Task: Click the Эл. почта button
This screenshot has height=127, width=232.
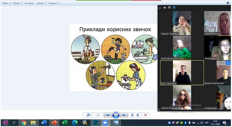Action: point(29,3)
